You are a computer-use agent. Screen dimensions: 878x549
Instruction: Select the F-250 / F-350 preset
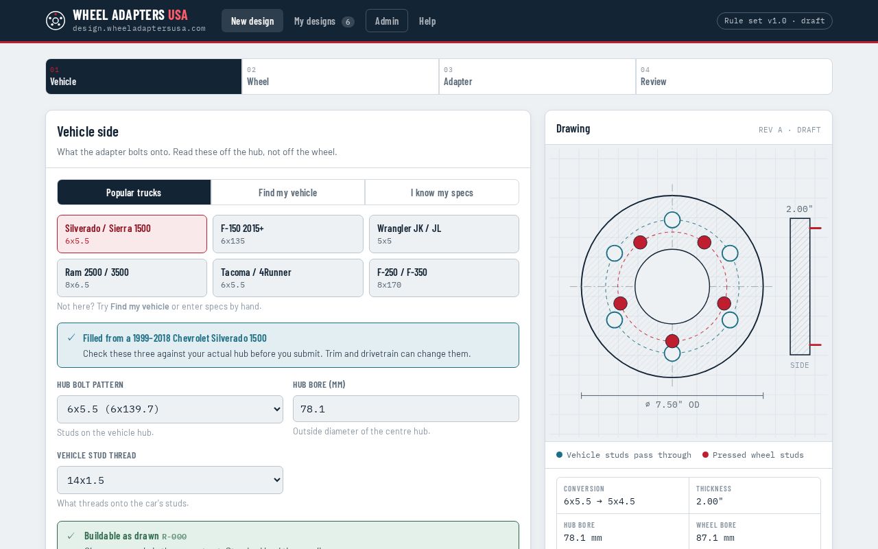pyautogui.click(x=444, y=278)
